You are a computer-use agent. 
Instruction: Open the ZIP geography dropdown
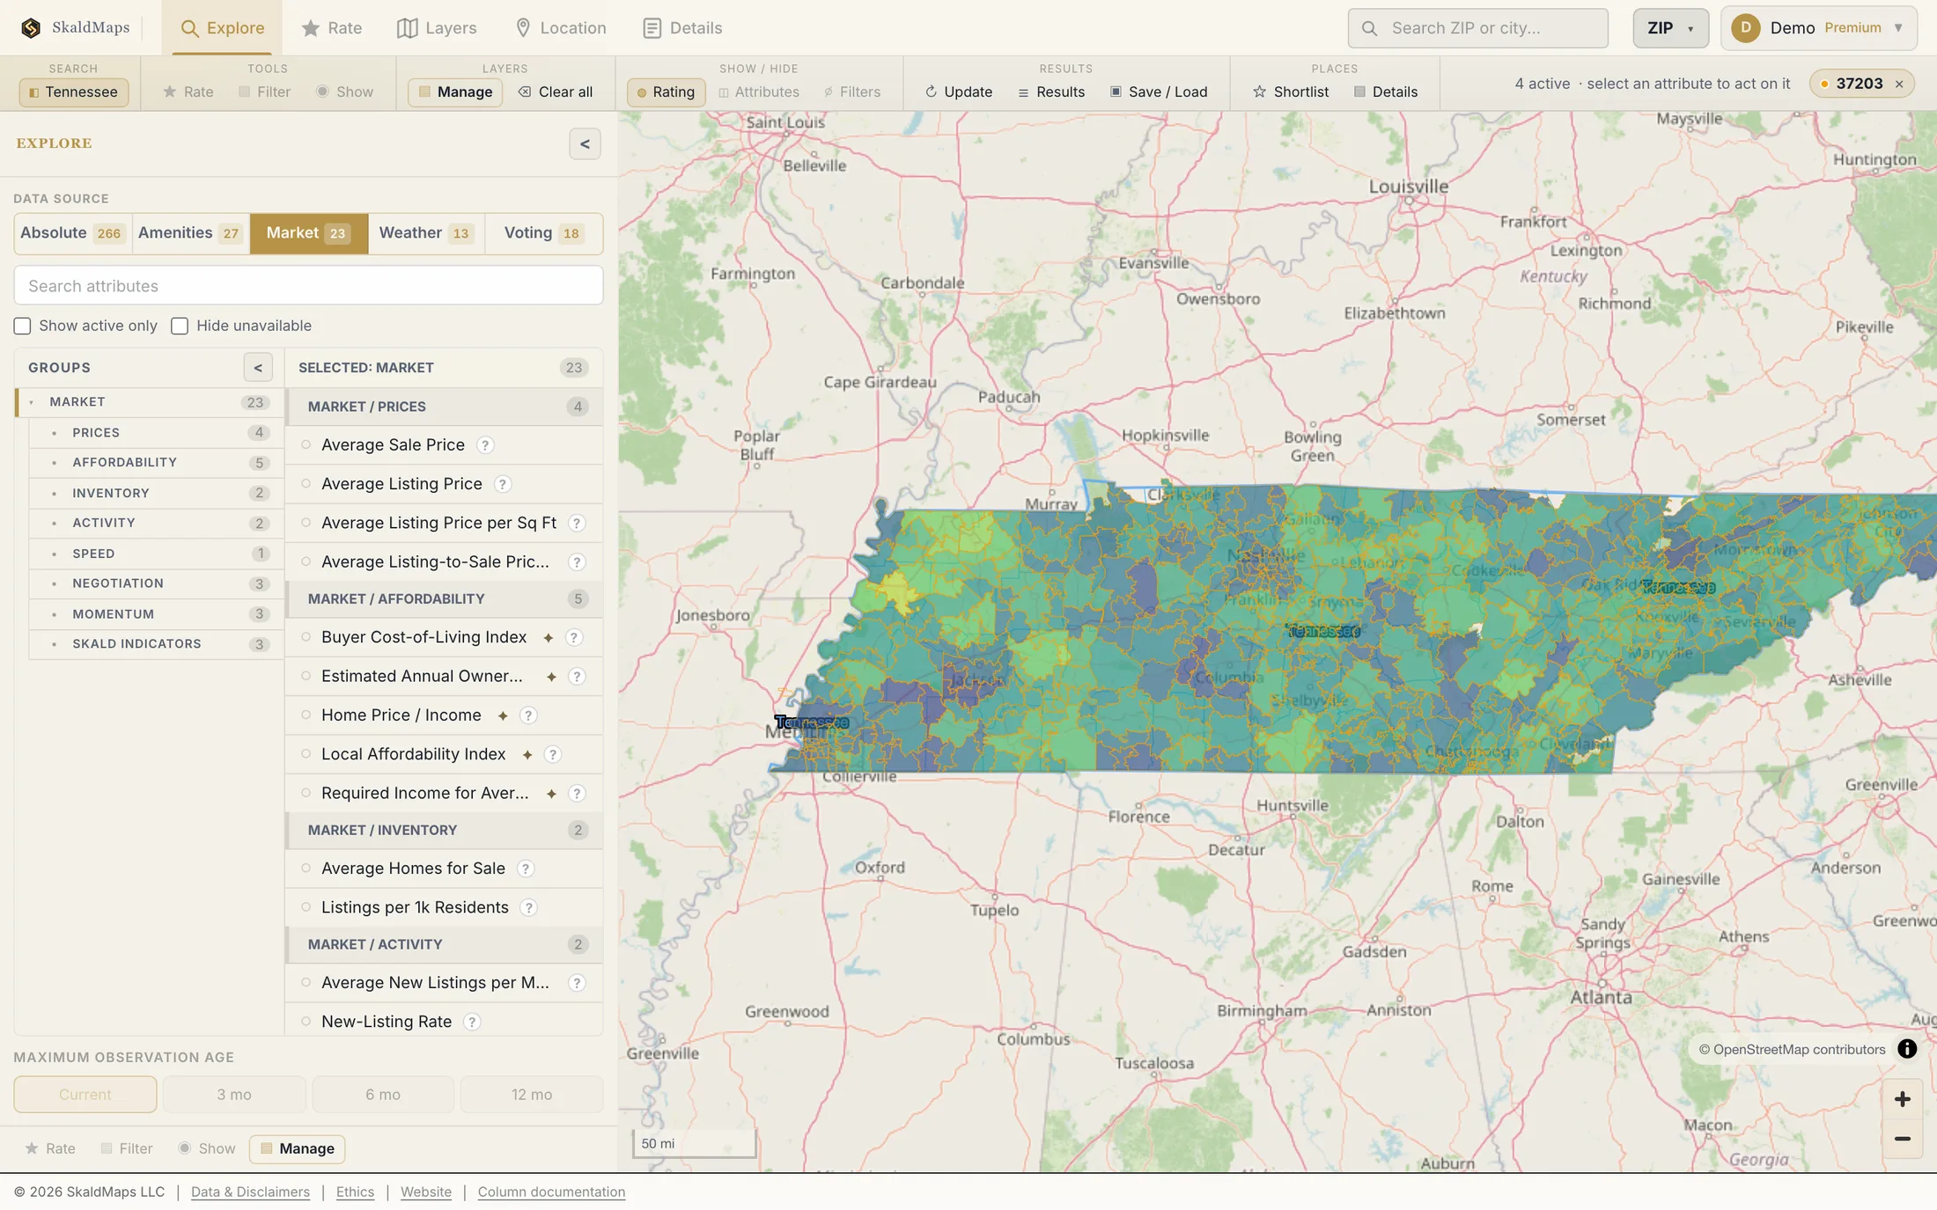1670,28
